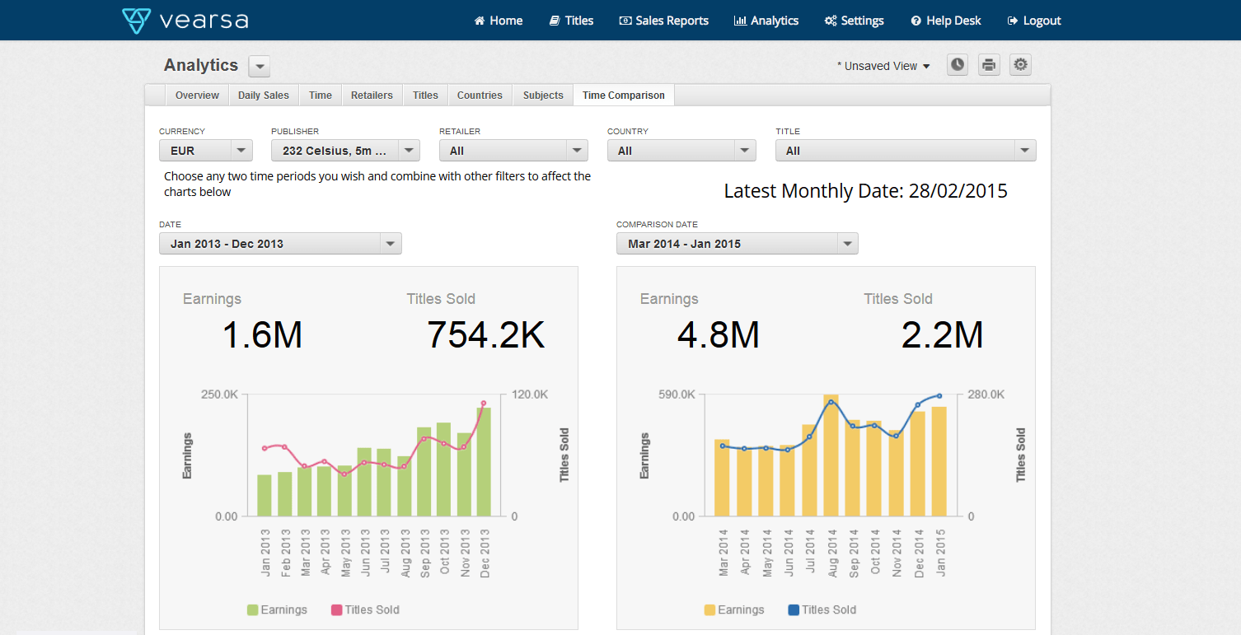Expand the Unsaved View menu
The width and height of the screenshot is (1241, 635).
click(883, 66)
